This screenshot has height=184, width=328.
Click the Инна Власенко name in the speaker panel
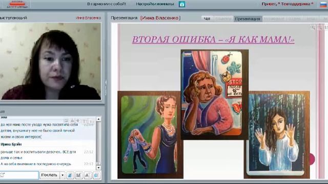(88, 18)
